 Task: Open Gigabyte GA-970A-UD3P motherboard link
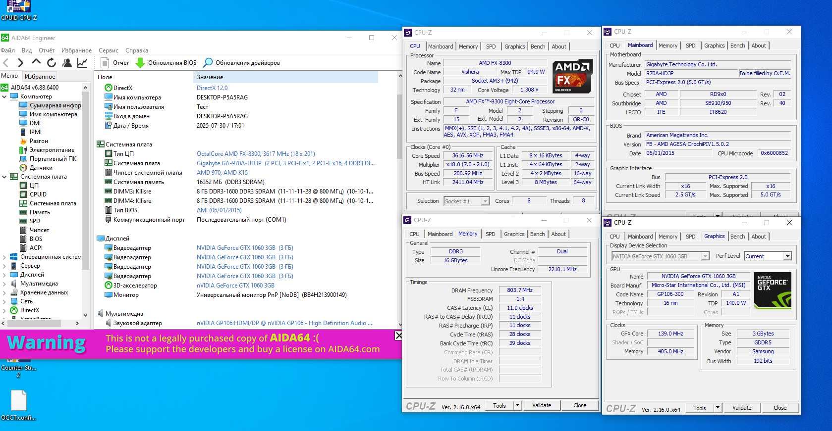click(x=285, y=163)
